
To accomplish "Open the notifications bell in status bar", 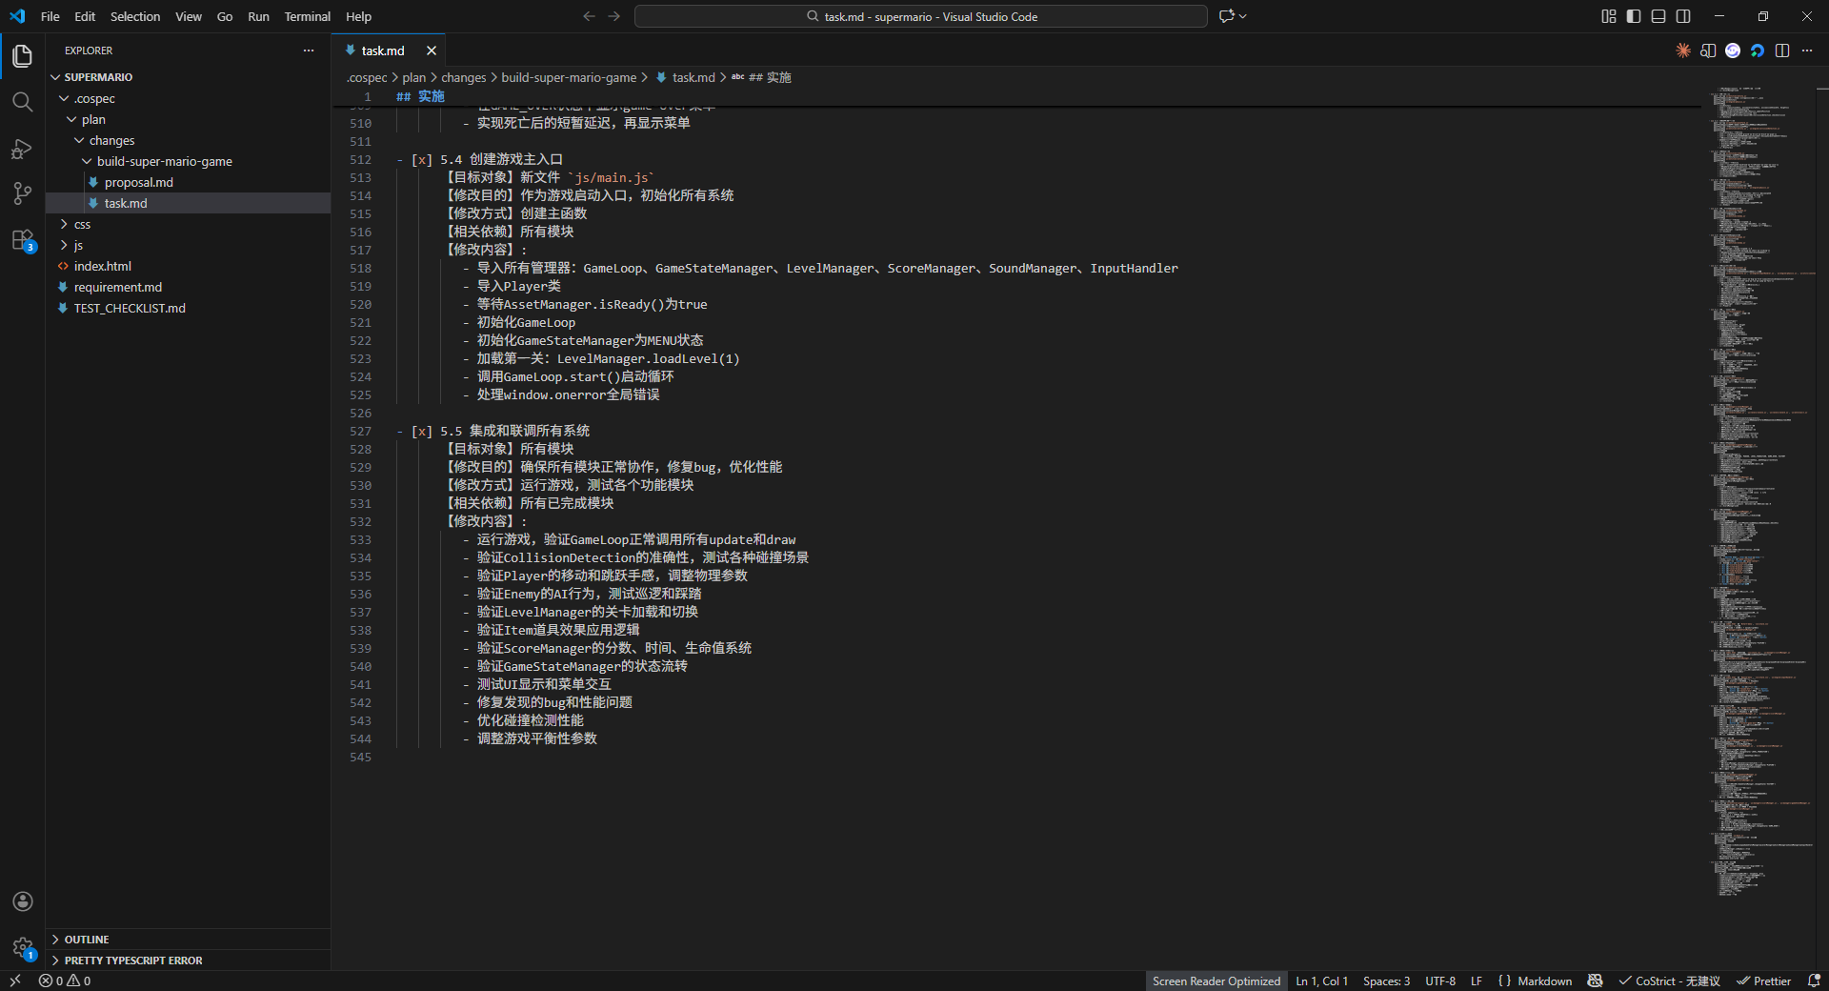I will pos(1814,981).
